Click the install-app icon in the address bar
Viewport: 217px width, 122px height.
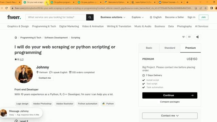[x=196, y=8]
